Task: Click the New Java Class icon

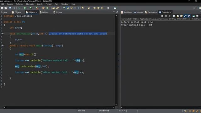Action: point(47,8)
